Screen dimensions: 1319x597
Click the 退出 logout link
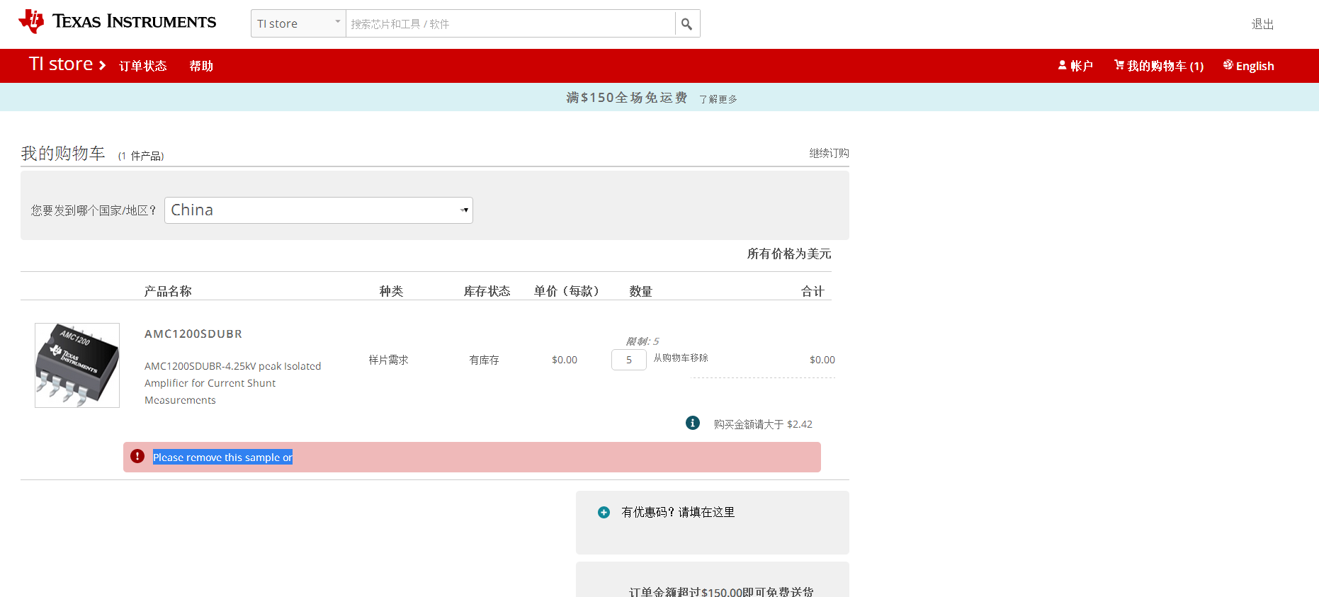[x=1262, y=24]
